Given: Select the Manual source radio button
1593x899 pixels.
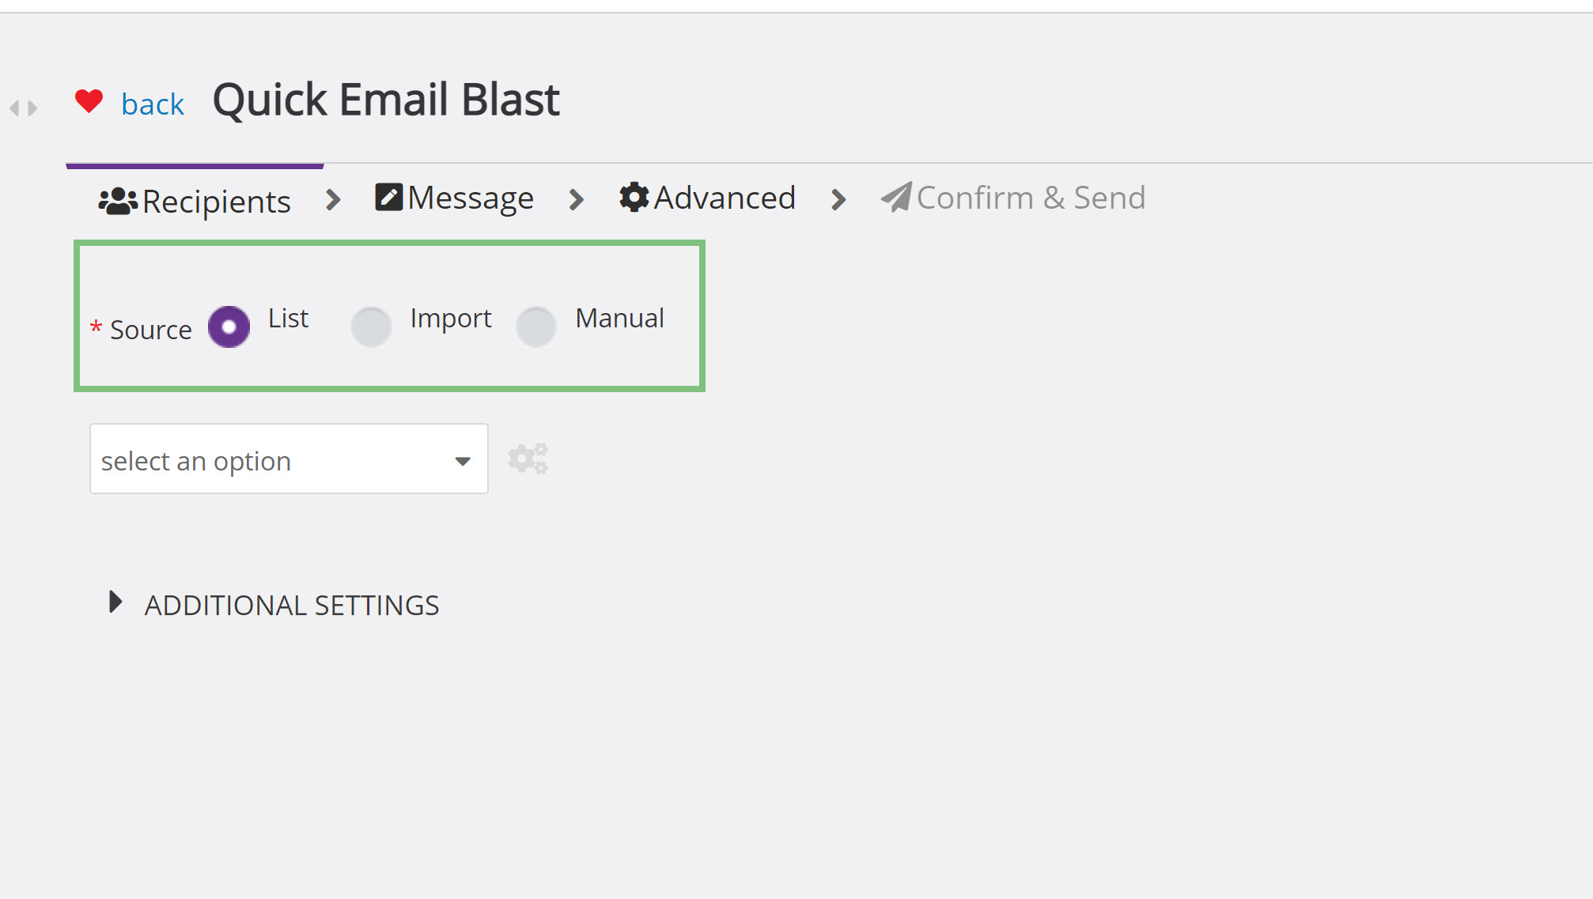Looking at the screenshot, I should (536, 327).
